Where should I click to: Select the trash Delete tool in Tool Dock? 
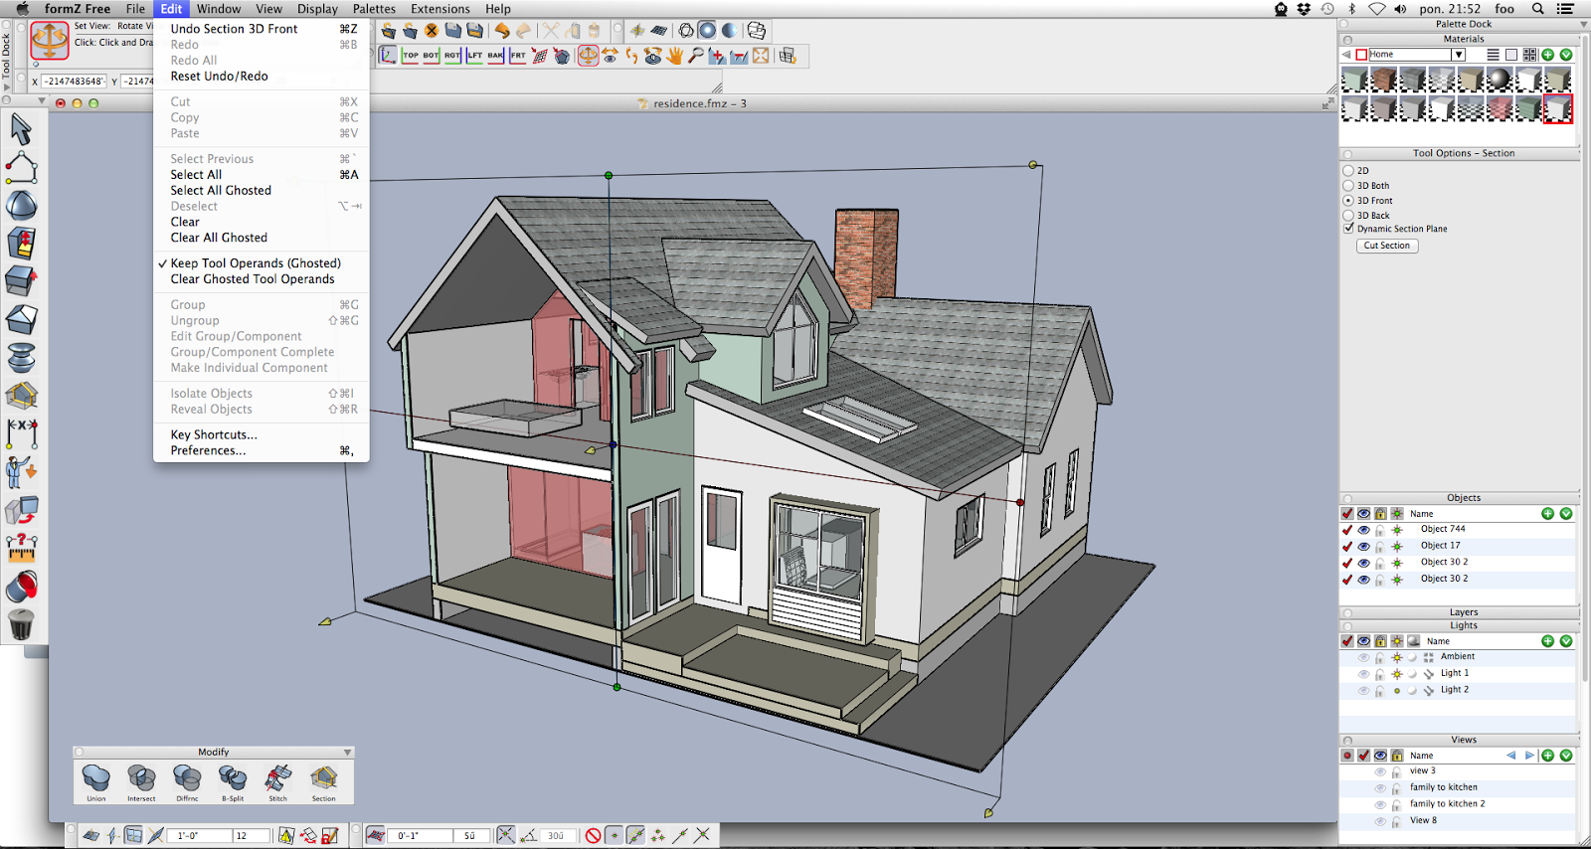21,624
